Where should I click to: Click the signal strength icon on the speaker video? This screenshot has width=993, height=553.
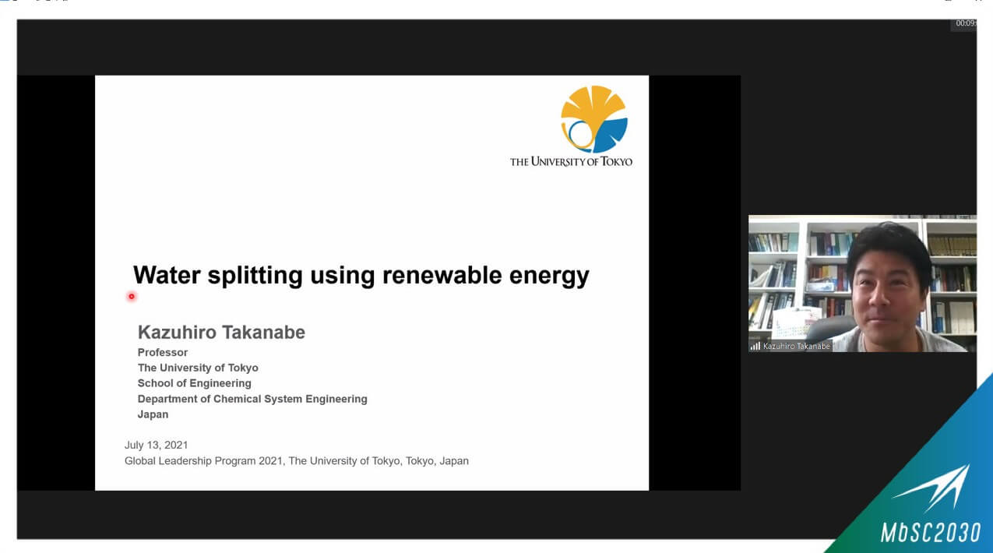755,346
